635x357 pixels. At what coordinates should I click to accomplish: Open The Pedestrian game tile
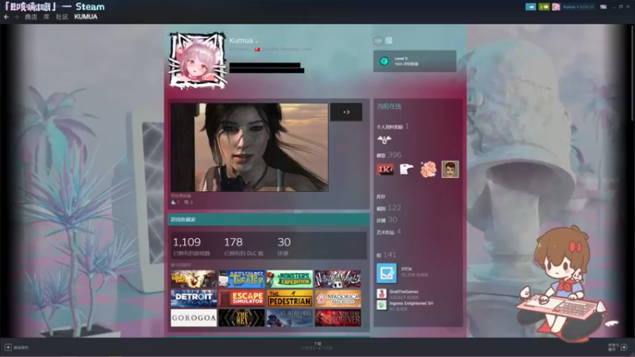click(290, 298)
